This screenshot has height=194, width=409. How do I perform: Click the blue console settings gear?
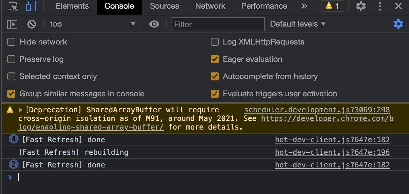pos(398,24)
